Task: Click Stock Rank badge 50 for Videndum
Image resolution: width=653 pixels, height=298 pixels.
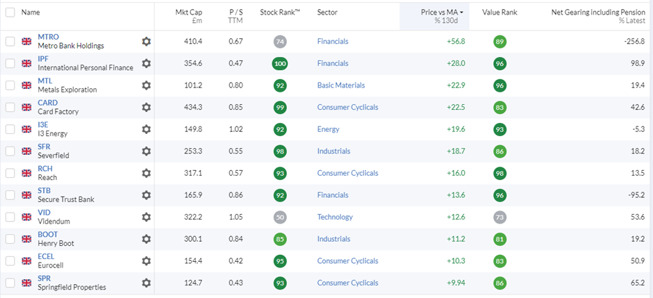Action: tap(280, 217)
